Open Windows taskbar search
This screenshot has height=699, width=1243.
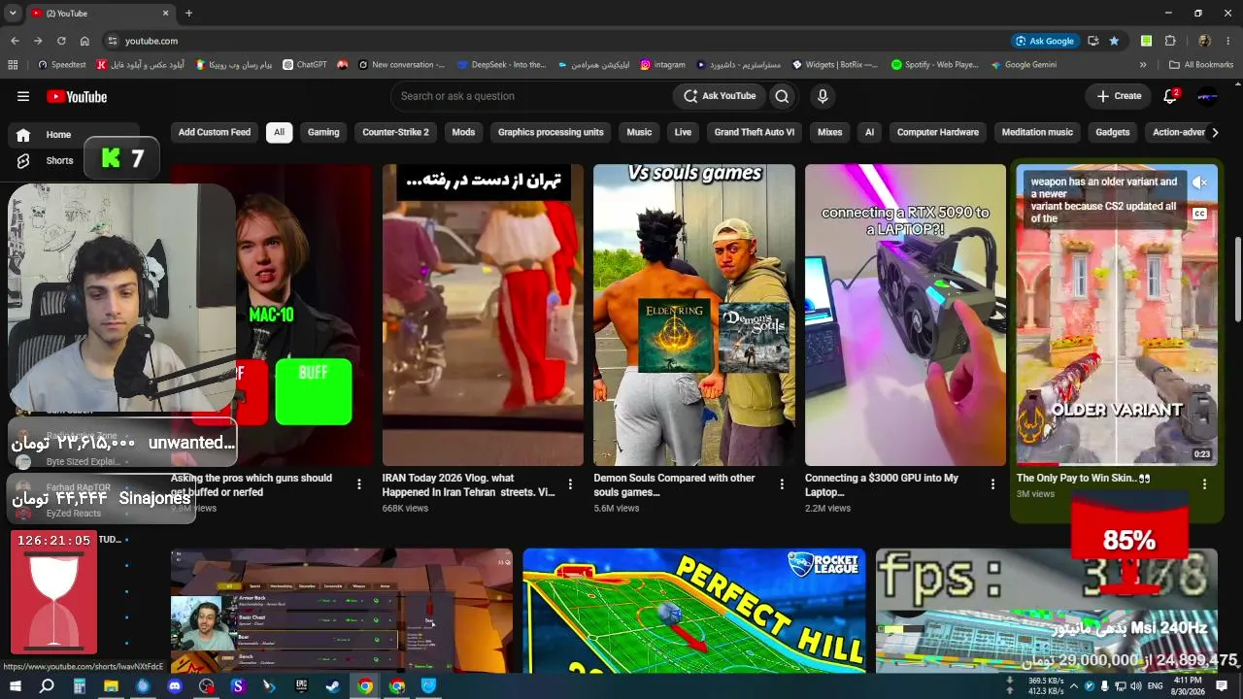(47, 686)
